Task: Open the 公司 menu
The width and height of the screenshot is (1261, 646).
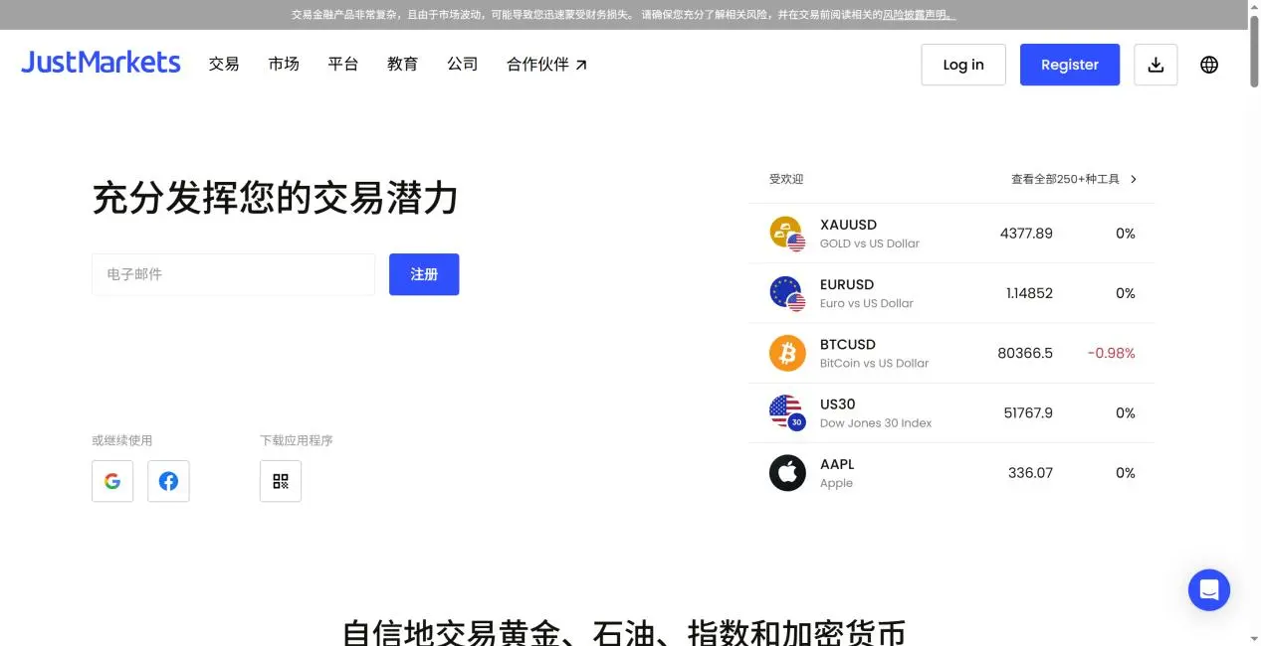Action: 463,64
